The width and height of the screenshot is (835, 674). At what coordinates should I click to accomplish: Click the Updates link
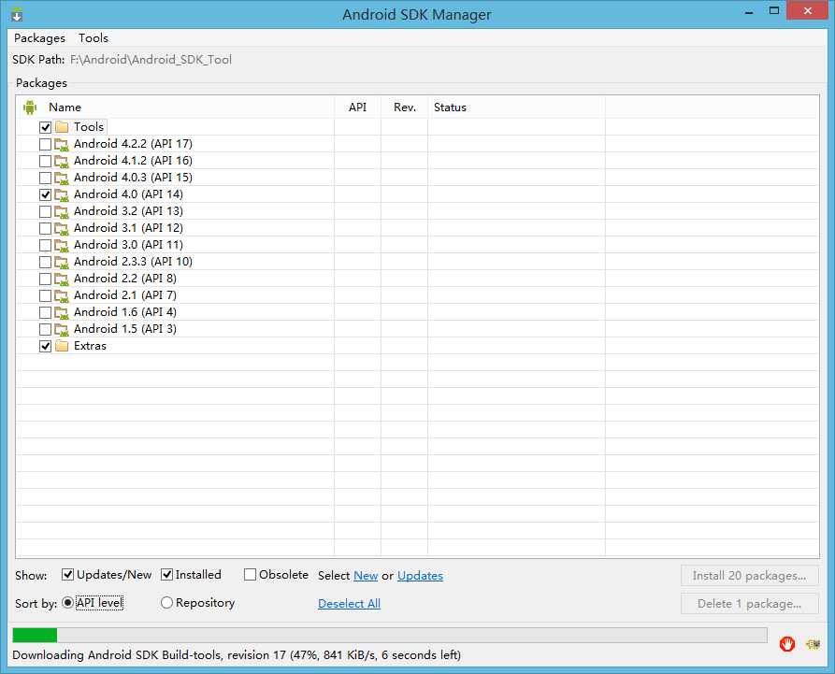(420, 576)
